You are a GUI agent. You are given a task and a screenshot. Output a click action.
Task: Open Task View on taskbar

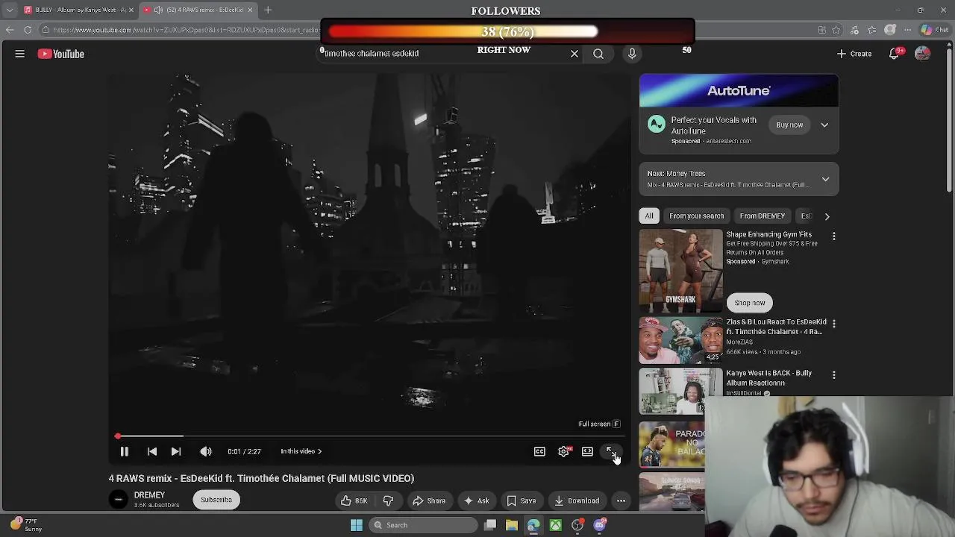[x=490, y=525]
